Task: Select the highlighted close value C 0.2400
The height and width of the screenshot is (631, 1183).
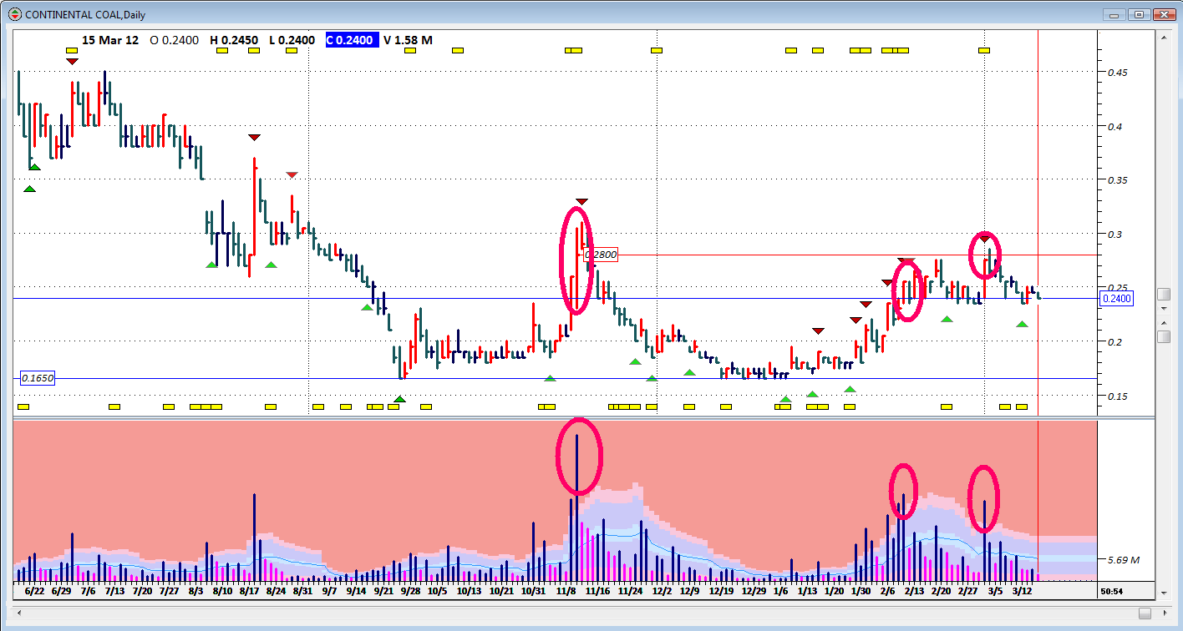Action: (351, 40)
